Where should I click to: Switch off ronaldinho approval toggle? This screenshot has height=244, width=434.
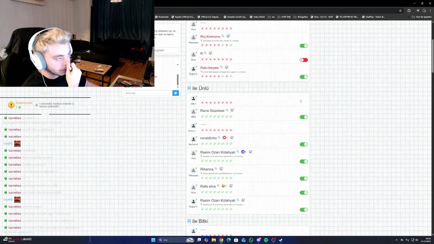(304, 144)
